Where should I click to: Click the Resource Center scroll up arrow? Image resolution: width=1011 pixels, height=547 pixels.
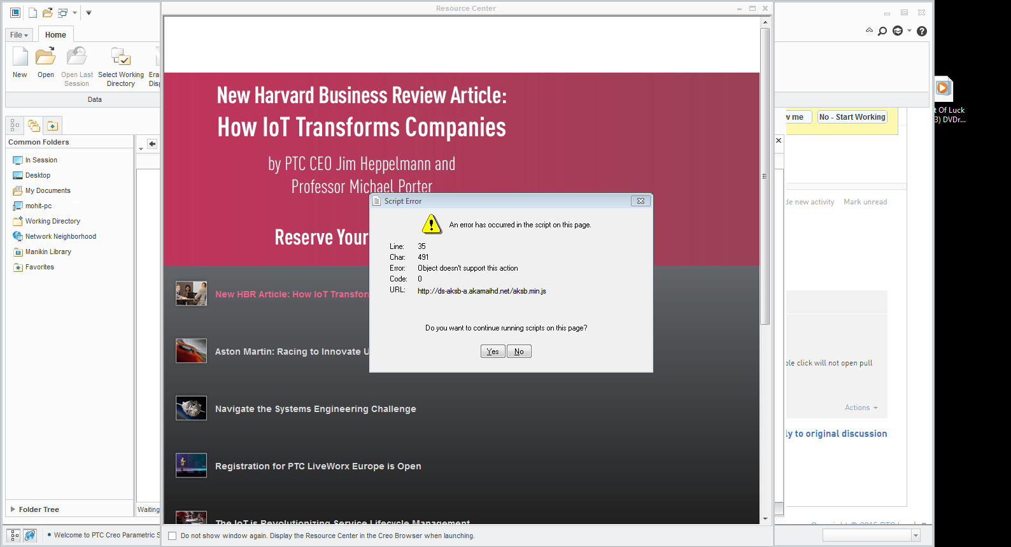click(x=765, y=22)
